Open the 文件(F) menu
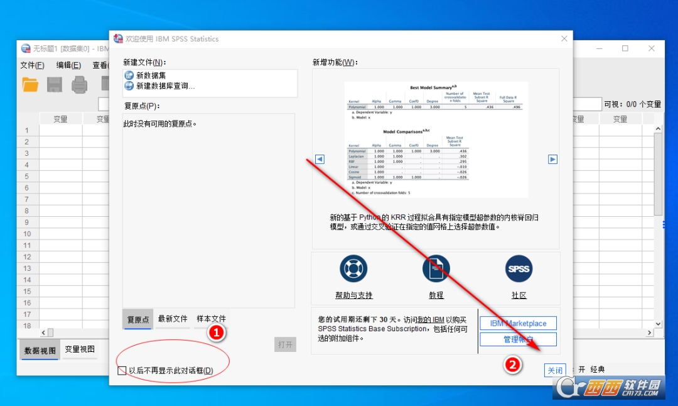 click(x=33, y=65)
